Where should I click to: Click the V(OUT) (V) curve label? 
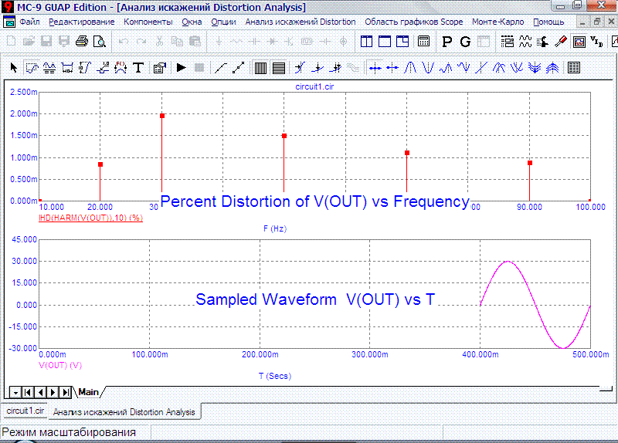[x=60, y=365]
